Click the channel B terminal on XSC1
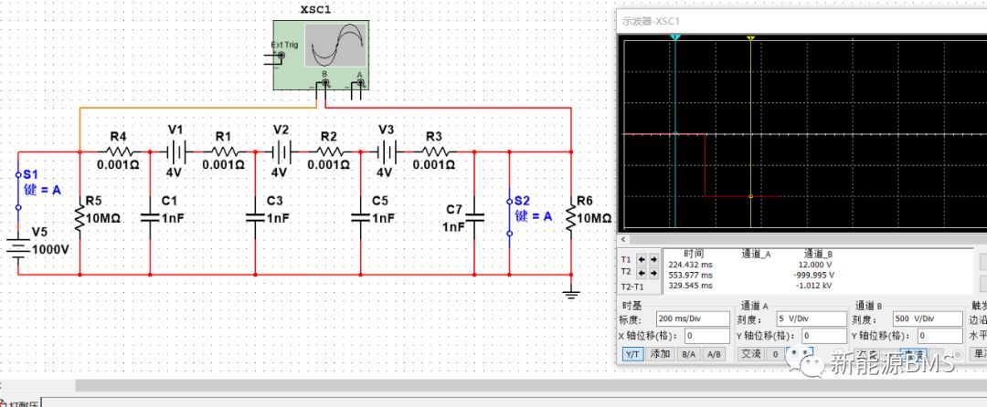 tap(325, 83)
